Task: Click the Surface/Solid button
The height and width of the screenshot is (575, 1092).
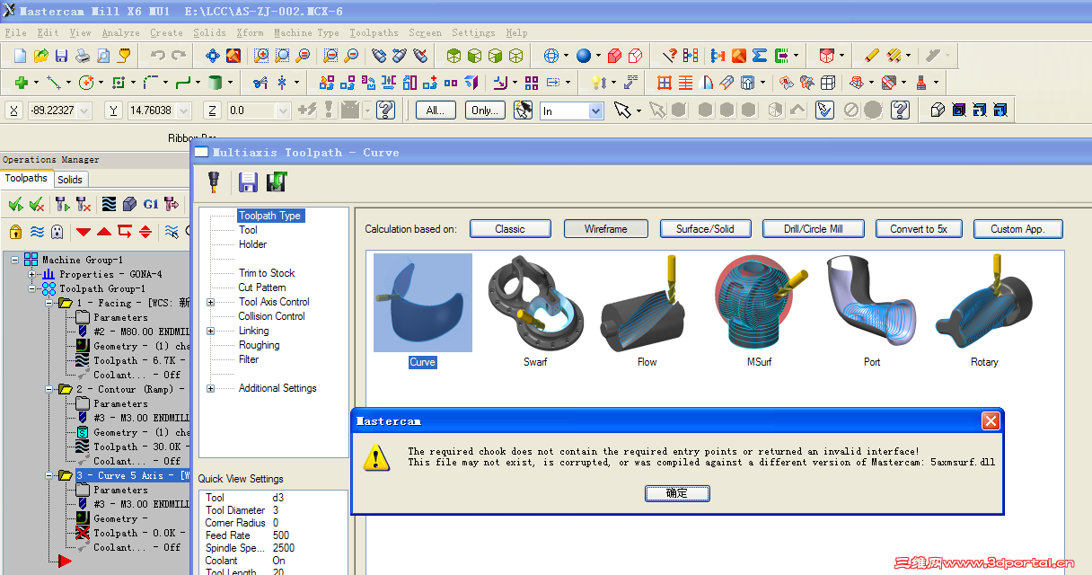Action: point(705,229)
